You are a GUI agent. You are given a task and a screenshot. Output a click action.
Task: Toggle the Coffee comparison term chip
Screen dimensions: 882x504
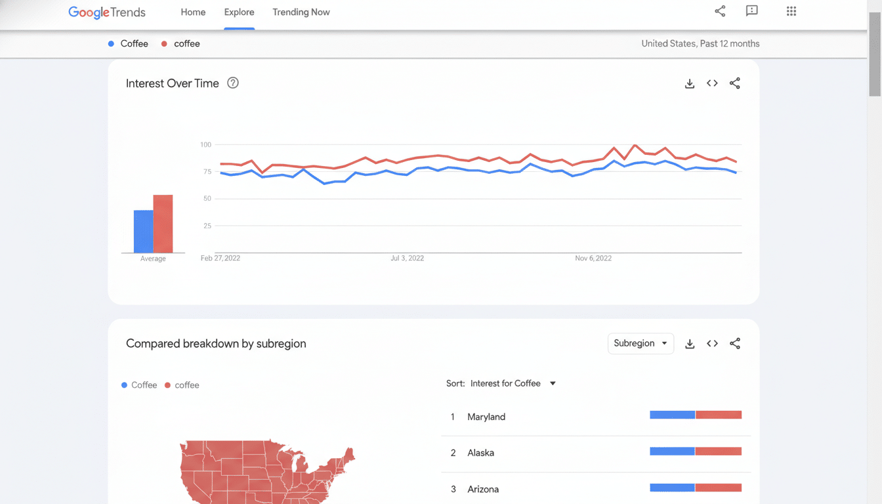pyautogui.click(x=128, y=43)
